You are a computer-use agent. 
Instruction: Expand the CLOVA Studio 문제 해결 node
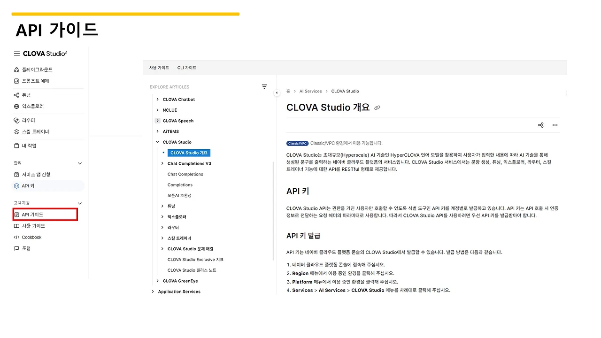(x=162, y=249)
